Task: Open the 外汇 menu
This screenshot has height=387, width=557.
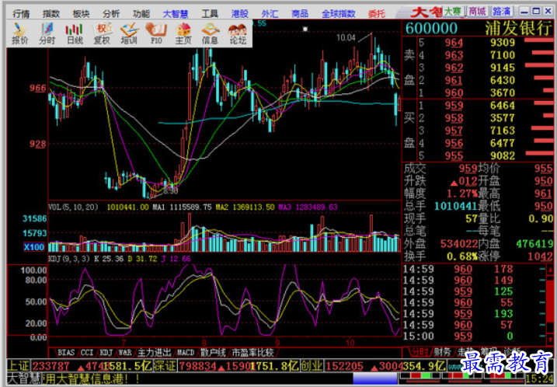Action: 270,13
